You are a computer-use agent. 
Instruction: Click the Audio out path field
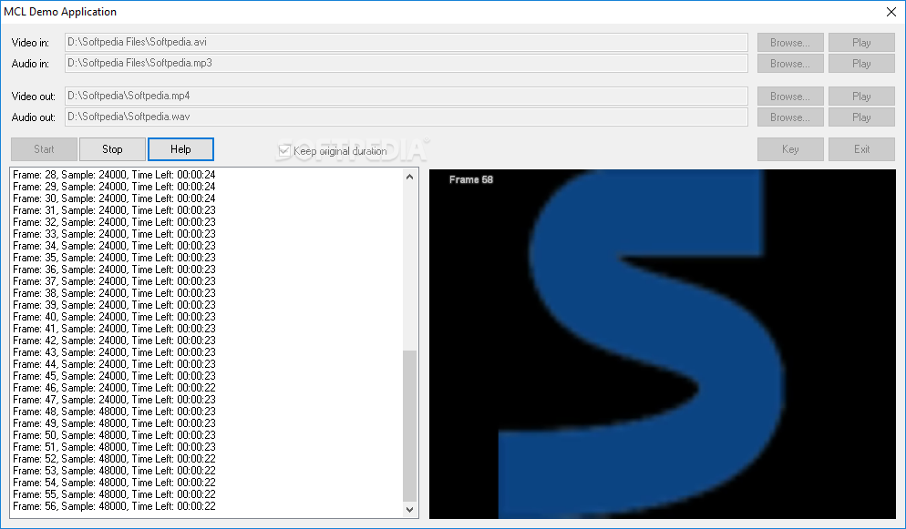tap(407, 117)
